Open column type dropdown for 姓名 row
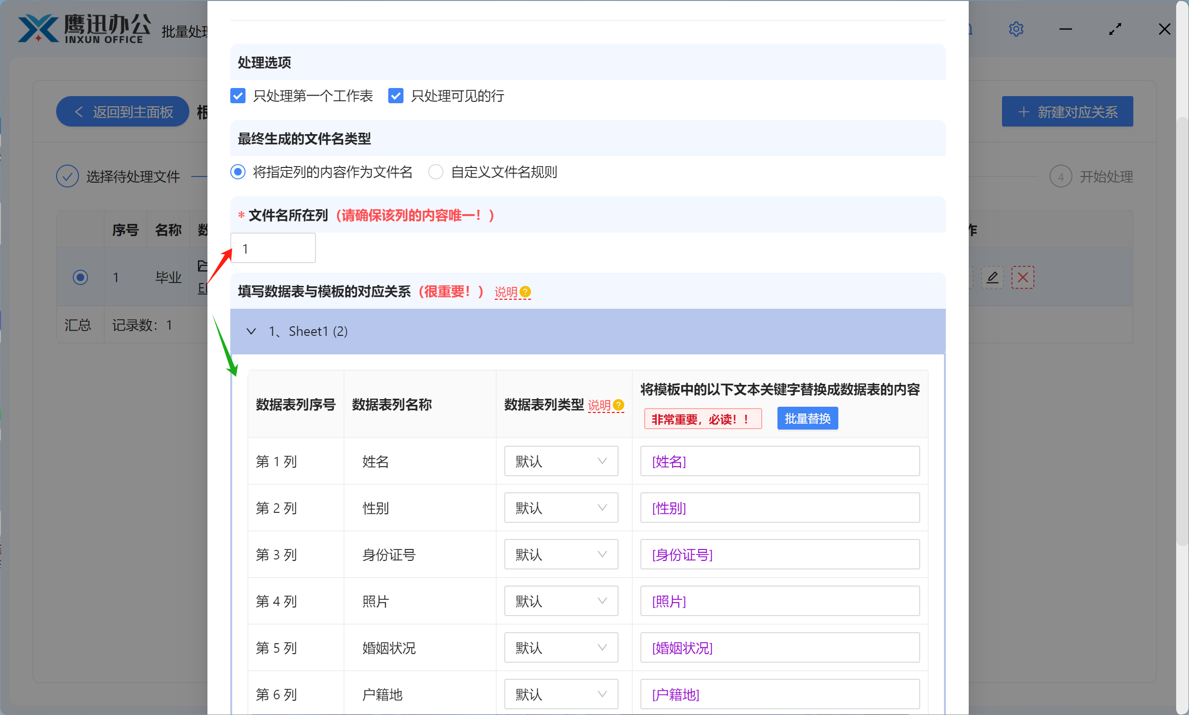Image resolution: width=1189 pixels, height=715 pixels. pyautogui.click(x=561, y=461)
